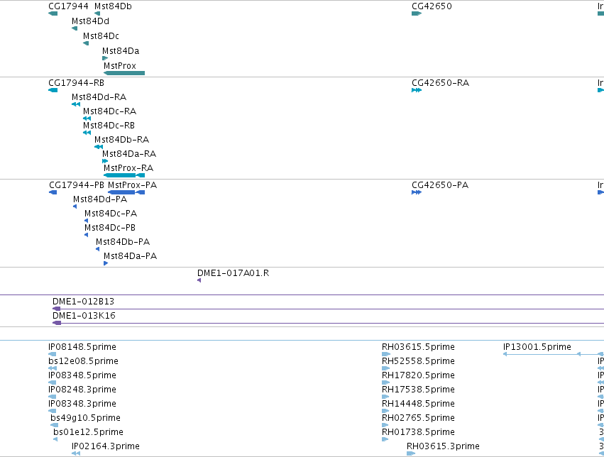Click the CG42650-RA transcript label
Image resolution: width=604 pixels, height=457 pixels.
[x=440, y=83]
